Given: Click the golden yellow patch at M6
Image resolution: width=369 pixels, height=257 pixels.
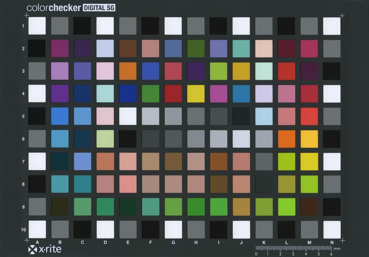Looking at the screenshot, I should click(309, 139).
